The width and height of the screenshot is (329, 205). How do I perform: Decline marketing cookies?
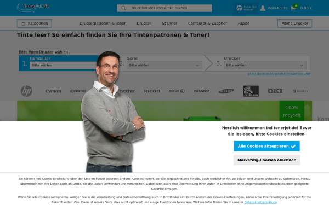[x=266, y=160]
